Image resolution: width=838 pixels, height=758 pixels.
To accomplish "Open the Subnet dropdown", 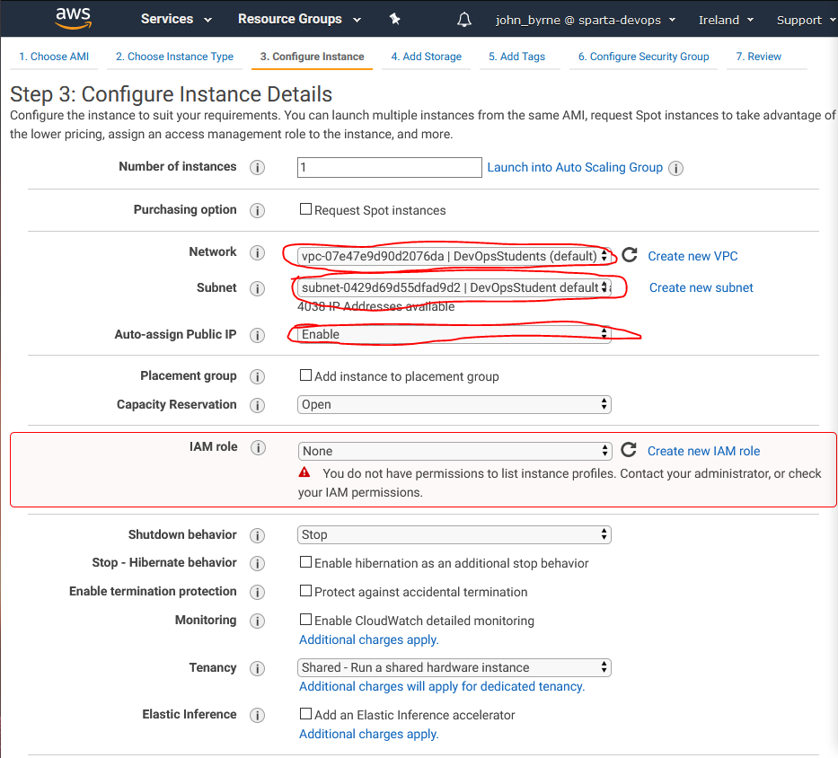I will pyautogui.click(x=454, y=287).
